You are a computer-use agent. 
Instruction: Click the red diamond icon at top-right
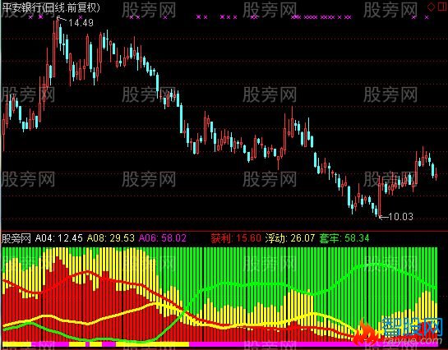click(432, 7)
